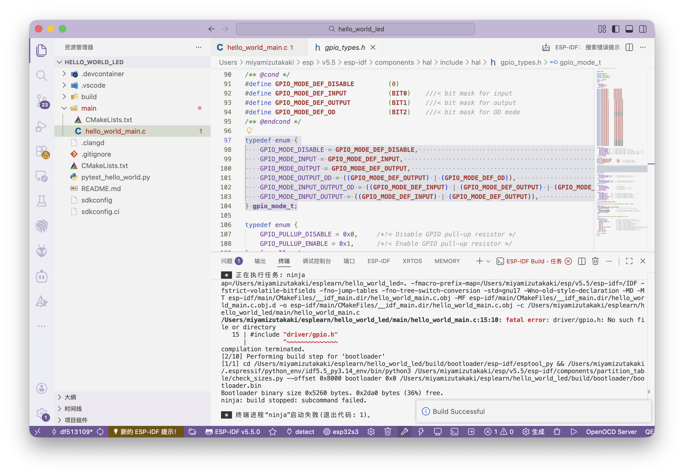684x476 pixels.
Task: Toggle the primary sidebar visibility
Action: click(615, 29)
